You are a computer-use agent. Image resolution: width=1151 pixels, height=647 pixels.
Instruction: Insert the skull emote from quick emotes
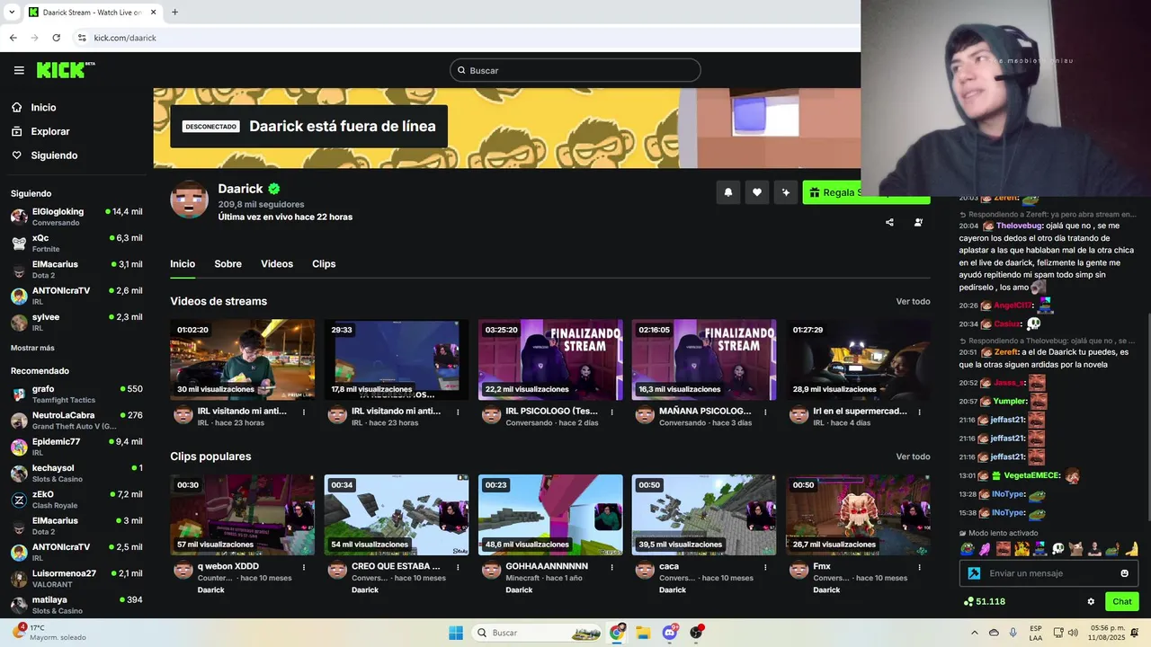[x=1058, y=548]
